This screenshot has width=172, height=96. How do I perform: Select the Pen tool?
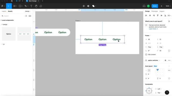pyautogui.click(x=26, y=6)
